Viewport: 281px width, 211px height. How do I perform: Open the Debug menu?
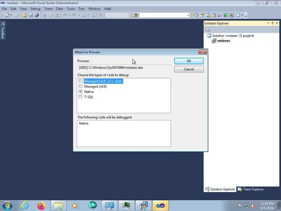point(35,9)
